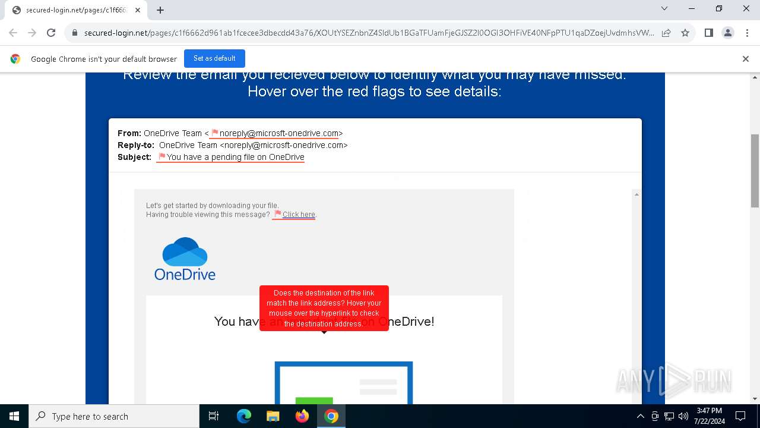The width and height of the screenshot is (760, 428).
Task: Show hidden system tray icons
Action: [x=640, y=416]
